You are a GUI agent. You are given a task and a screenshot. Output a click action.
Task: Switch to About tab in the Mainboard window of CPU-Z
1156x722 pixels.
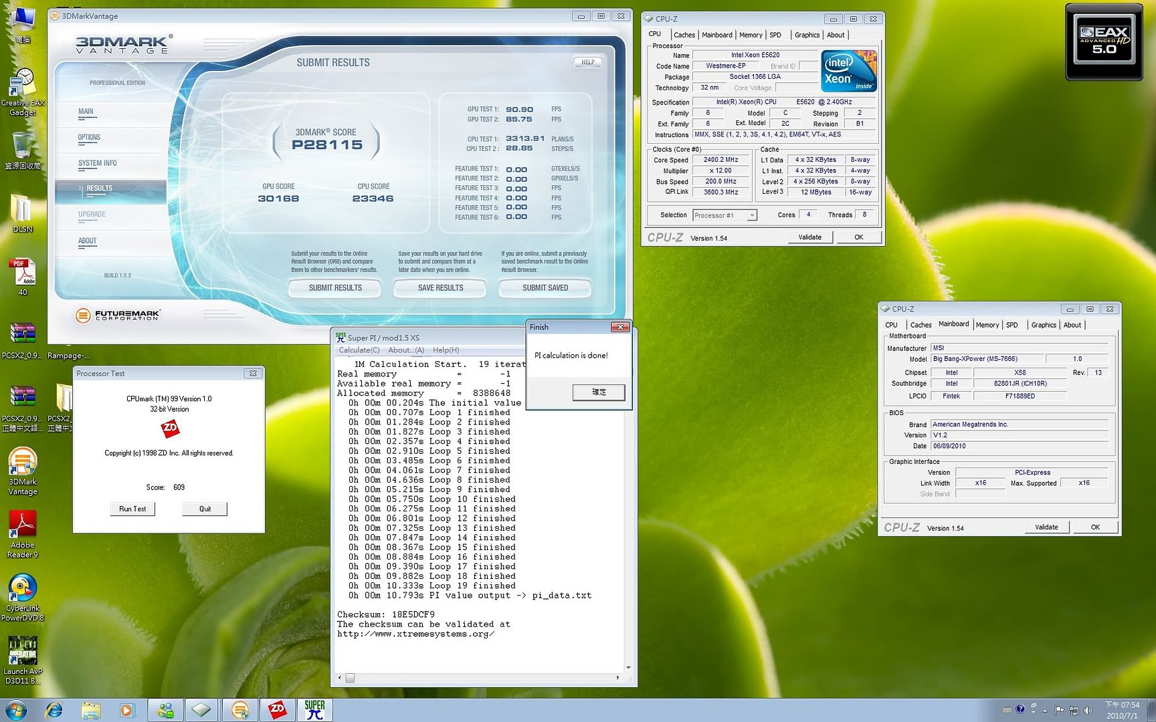[x=1072, y=325]
